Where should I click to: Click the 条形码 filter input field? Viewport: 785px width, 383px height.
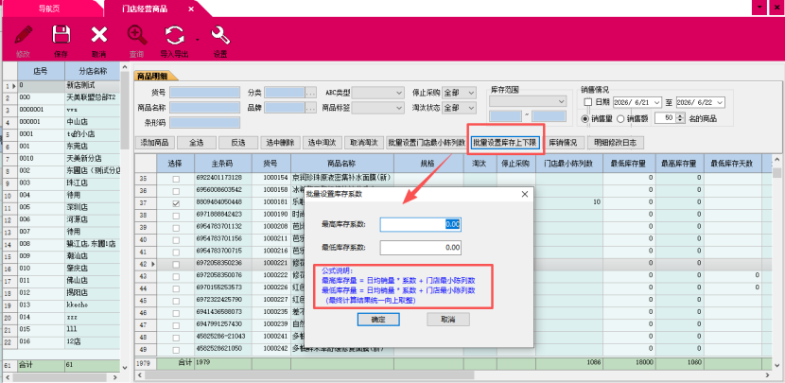(x=204, y=122)
